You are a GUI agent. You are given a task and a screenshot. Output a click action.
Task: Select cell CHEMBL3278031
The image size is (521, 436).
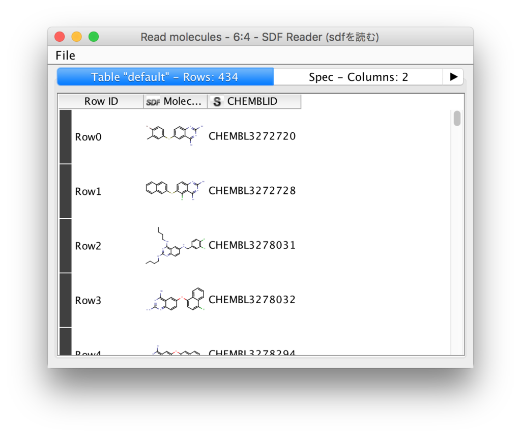(252, 245)
